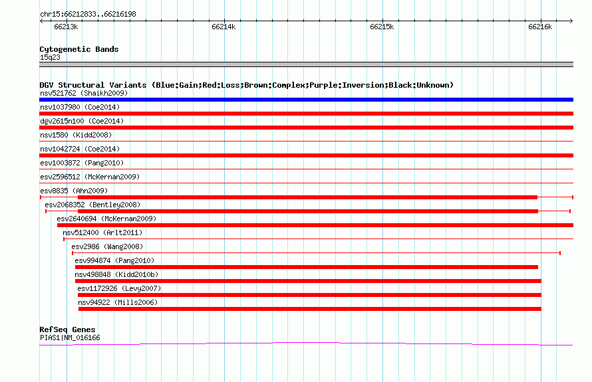Open esv2596512 (McKernan2009) variant label

90,177
